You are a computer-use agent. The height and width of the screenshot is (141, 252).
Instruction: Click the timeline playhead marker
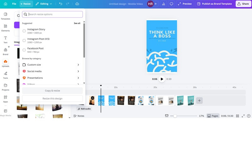click(x=101, y=86)
